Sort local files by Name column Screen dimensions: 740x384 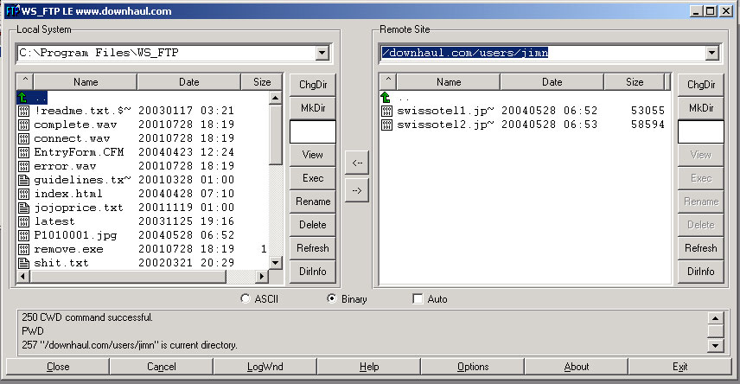point(86,81)
